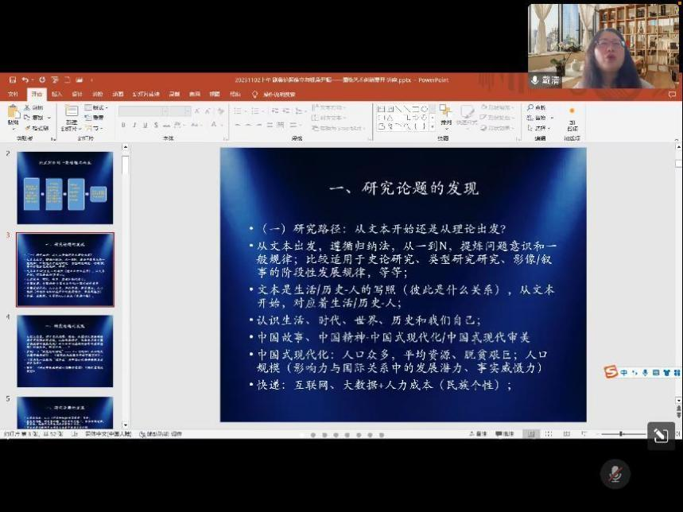Click the Paste (粘贴) icon

click(13, 119)
